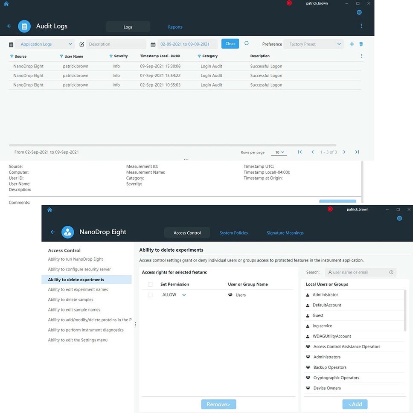Image resolution: width=413 pixels, height=413 pixels.
Task: Add preference with plus icon
Action: click(x=352, y=44)
